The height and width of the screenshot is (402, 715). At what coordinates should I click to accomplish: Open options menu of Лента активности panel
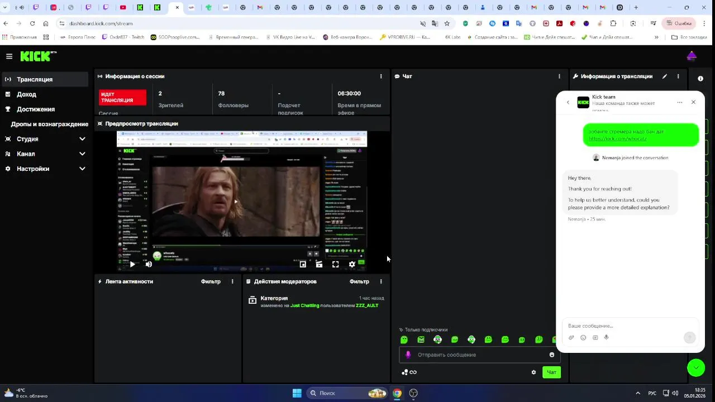pyautogui.click(x=232, y=281)
